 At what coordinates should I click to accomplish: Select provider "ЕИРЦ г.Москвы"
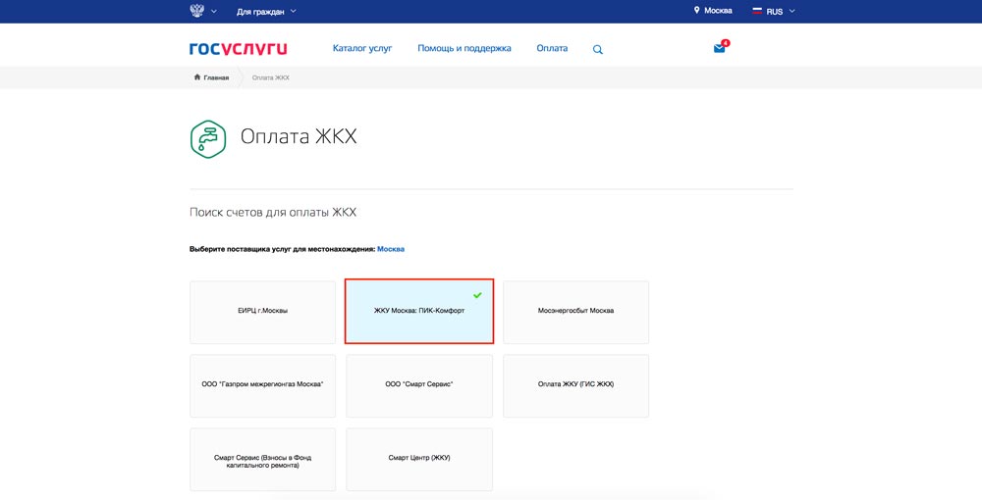coord(262,312)
